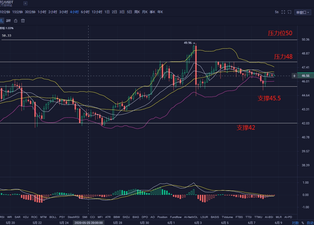Enable the MTM indicator
The height and width of the screenshot is (225, 314).
(x=43, y=217)
